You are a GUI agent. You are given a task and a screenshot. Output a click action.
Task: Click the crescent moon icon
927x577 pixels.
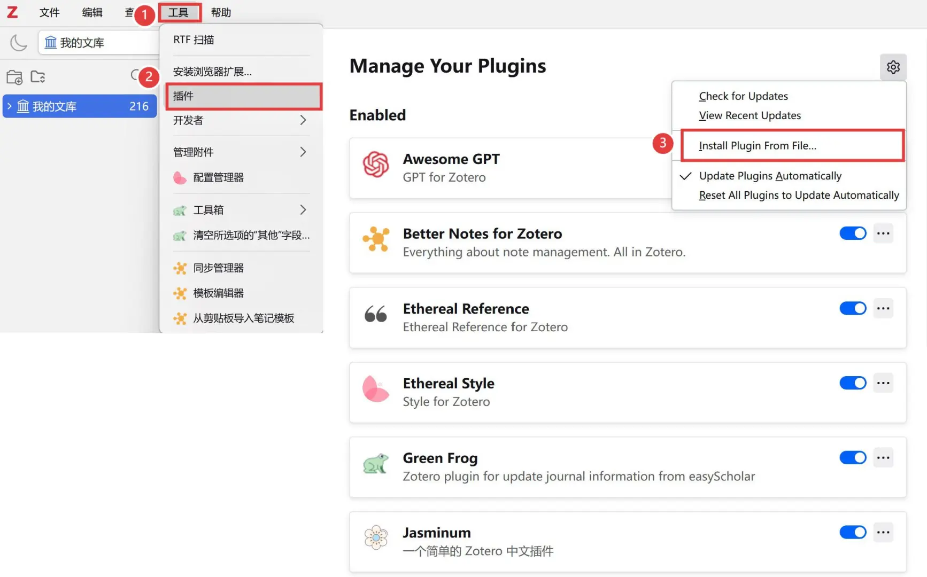[x=19, y=43]
